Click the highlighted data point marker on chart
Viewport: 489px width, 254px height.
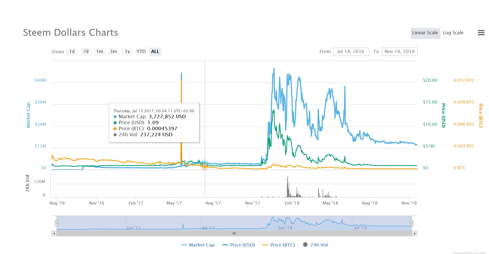click(205, 166)
